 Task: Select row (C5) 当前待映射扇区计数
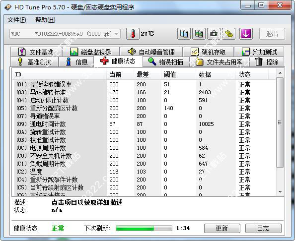pos(145,187)
